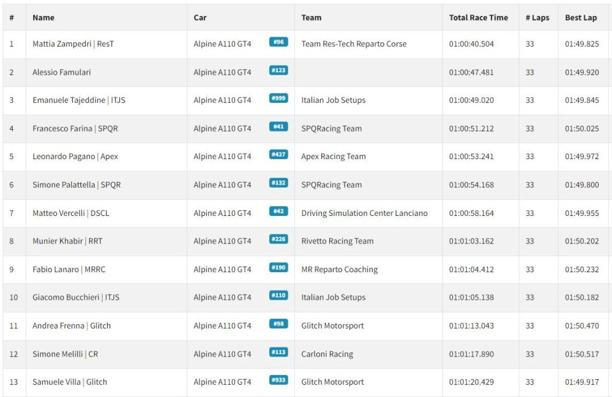Click the #123 car number badge
Screen dimensions: 612x397
point(278,70)
